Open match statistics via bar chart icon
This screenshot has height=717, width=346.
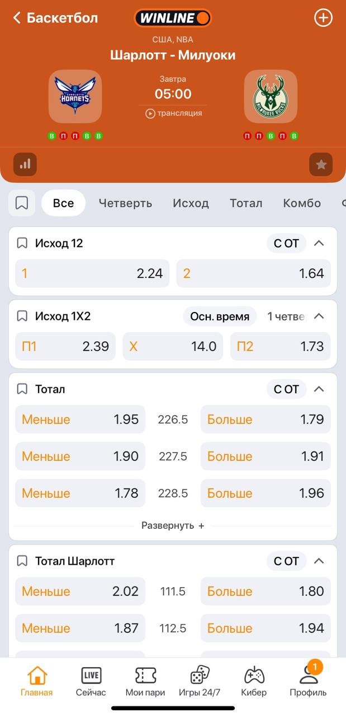[x=25, y=164]
